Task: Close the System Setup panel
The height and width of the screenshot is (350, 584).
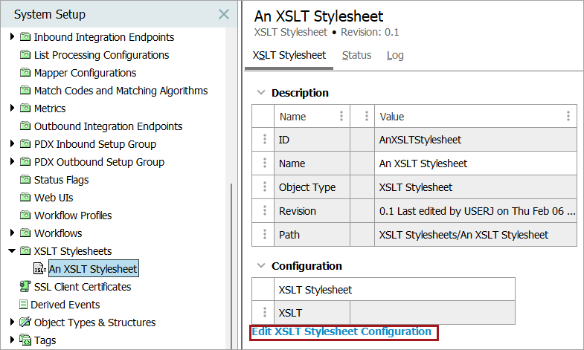Action: 223,14
